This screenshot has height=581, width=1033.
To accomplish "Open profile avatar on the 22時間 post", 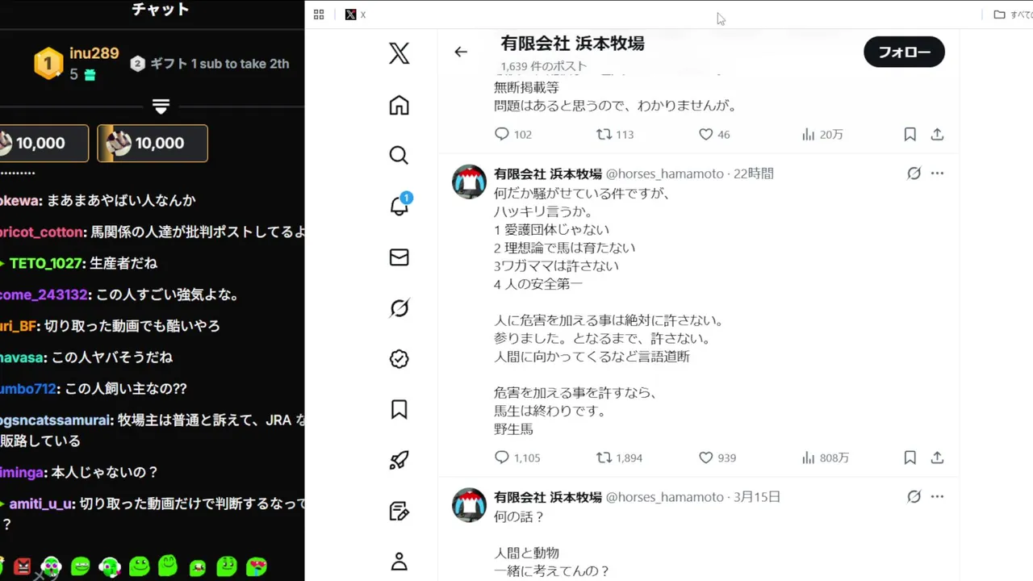I will click(x=469, y=182).
